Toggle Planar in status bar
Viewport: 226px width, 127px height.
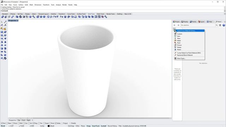click(x=83, y=126)
